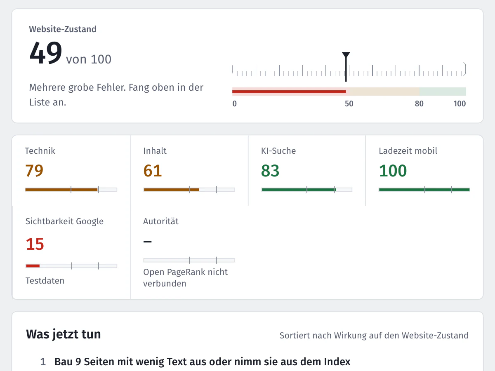Click the Inhalt value 61
The image size is (495, 371).
153,171
